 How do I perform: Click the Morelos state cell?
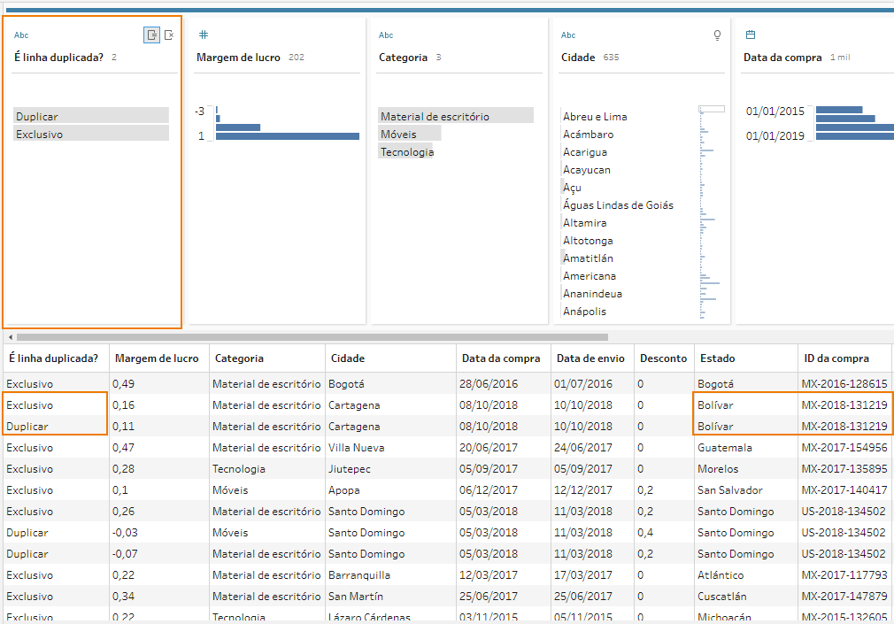(x=746, y=469)
